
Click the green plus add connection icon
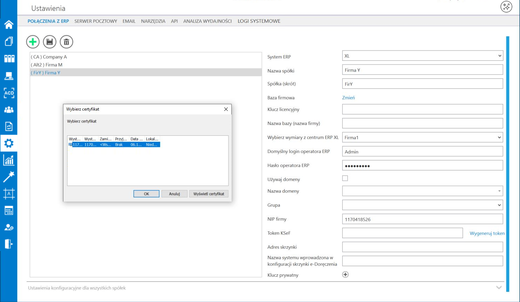click(x=33, y=42)
